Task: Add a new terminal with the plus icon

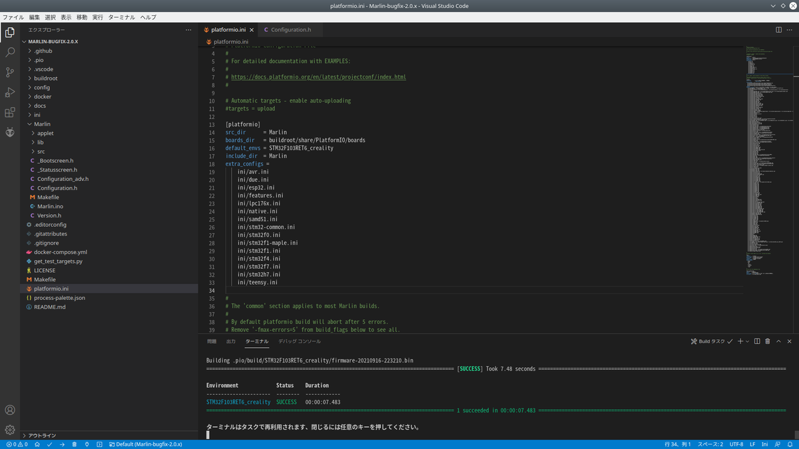Action: pyautogui.click(x=740, y=341)
